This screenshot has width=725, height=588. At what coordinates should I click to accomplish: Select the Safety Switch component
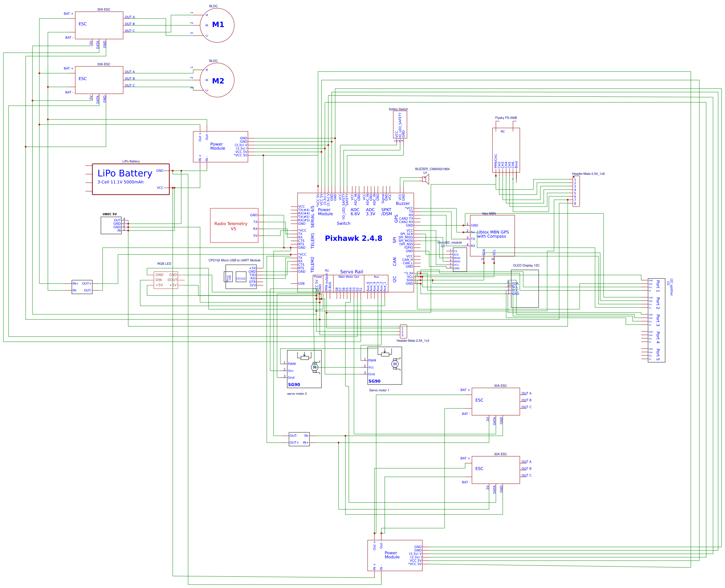[x=400, y=125]
